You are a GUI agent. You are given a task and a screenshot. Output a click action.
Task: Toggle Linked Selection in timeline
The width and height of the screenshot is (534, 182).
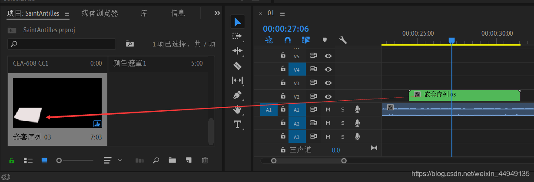(x=306, y=40)
